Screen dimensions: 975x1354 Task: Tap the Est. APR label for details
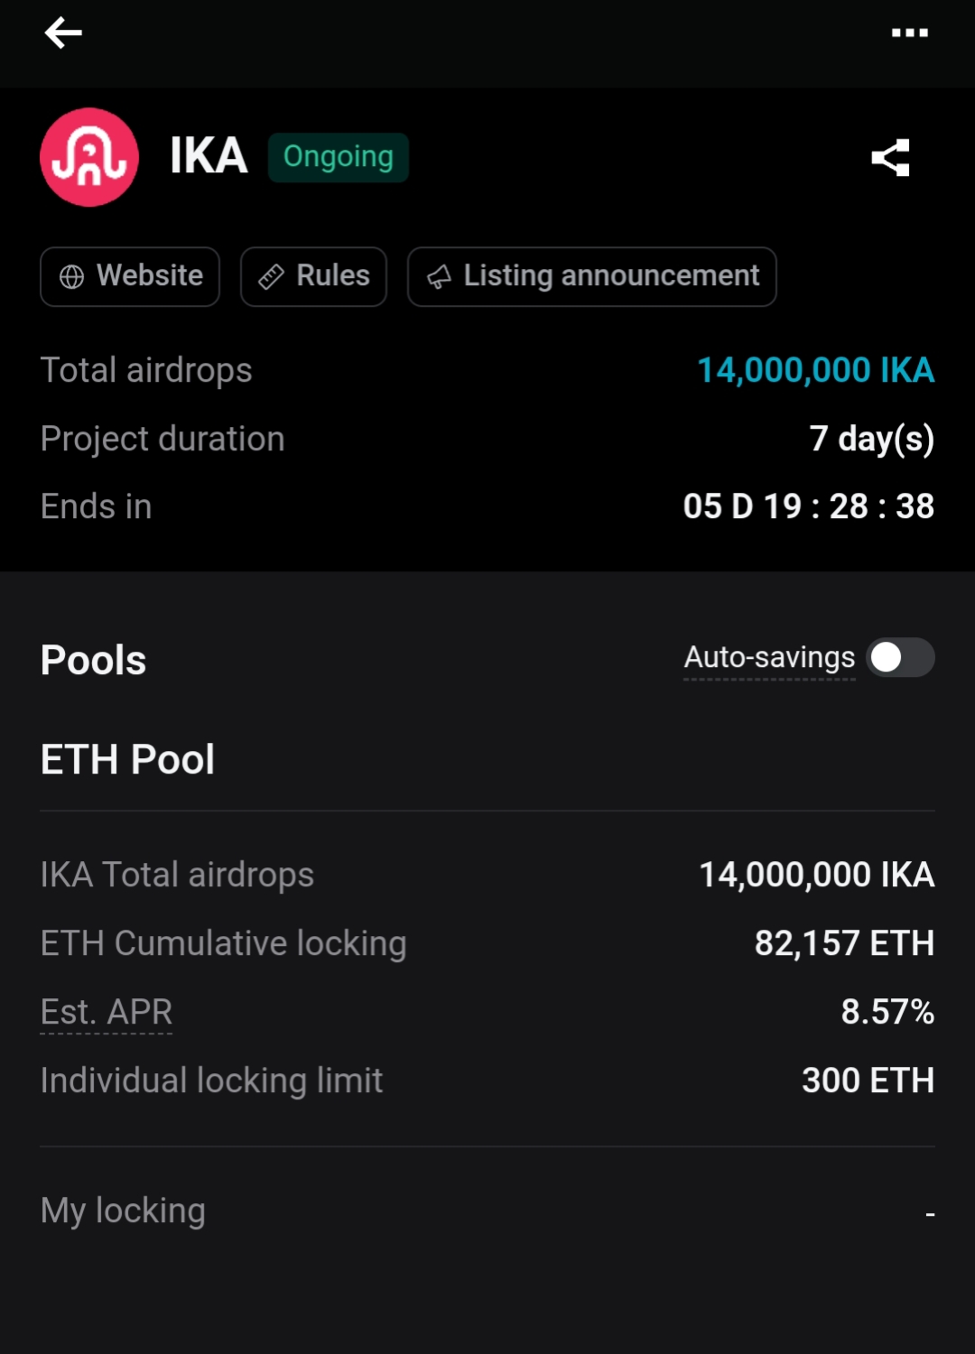(x=107, y=1012)
